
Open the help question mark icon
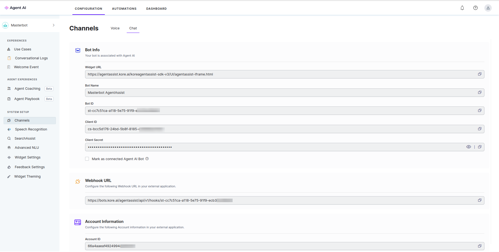pyautogui.click(x=475, y=8)
